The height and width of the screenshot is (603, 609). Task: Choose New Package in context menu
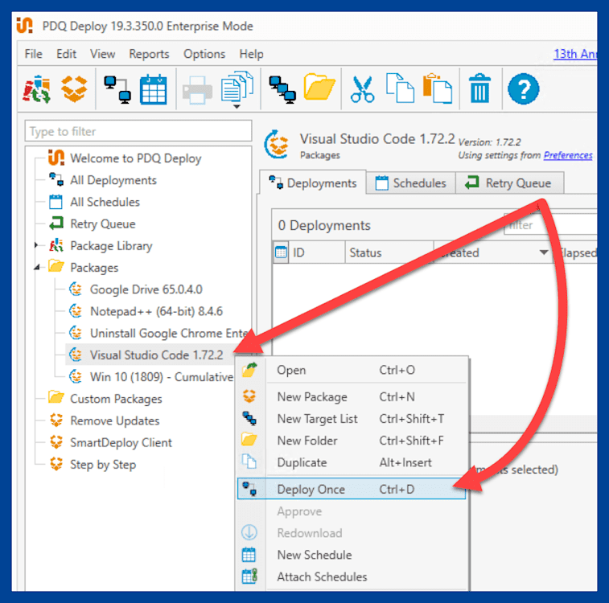352,397
